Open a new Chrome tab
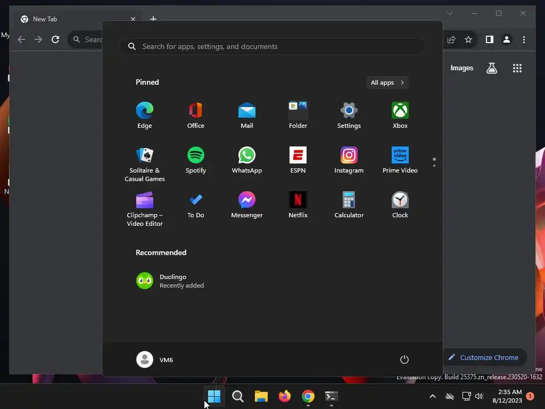The height and width of the screenshot is (409, 545). click(153, 19)
